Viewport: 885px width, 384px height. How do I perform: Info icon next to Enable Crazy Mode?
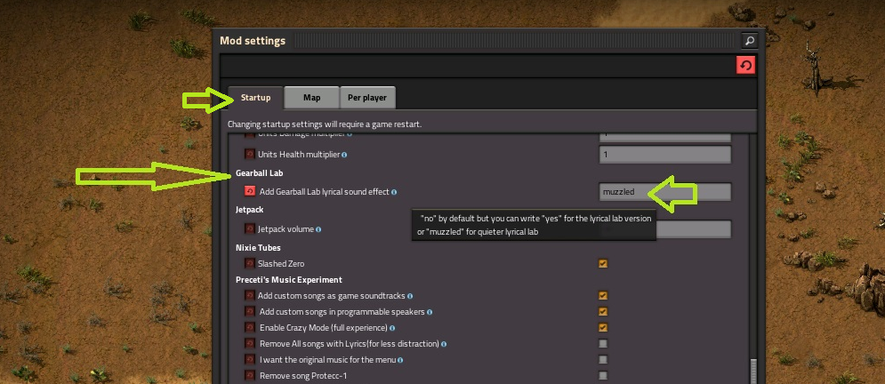coord(391,328)
